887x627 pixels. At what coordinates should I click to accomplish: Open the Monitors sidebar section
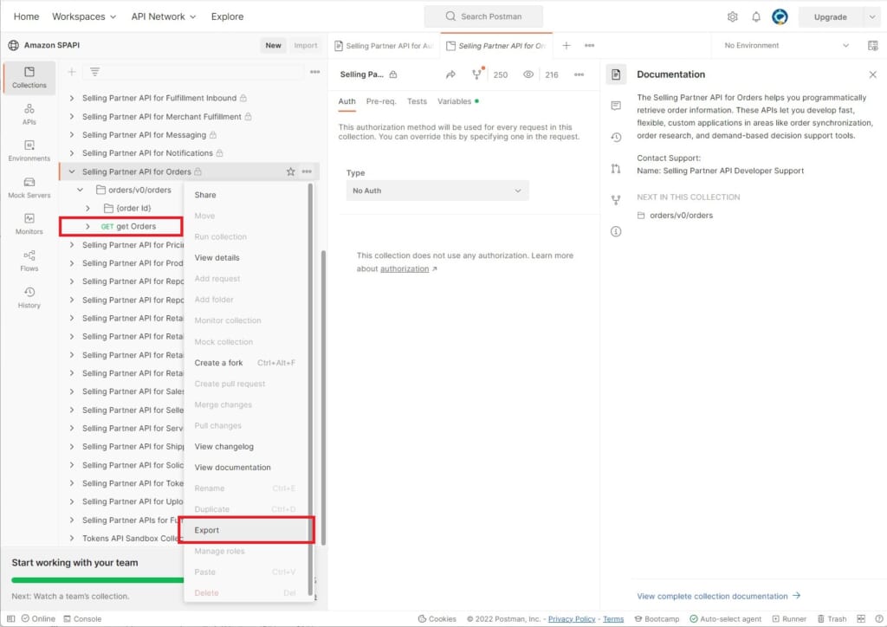coord(29,224)
